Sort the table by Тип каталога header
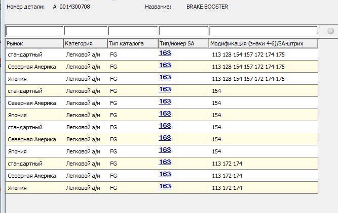This screenshot has height=213, width=338. tap(133, 43)
